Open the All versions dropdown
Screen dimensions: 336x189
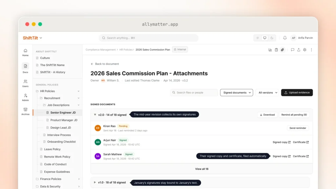(267, 93)
